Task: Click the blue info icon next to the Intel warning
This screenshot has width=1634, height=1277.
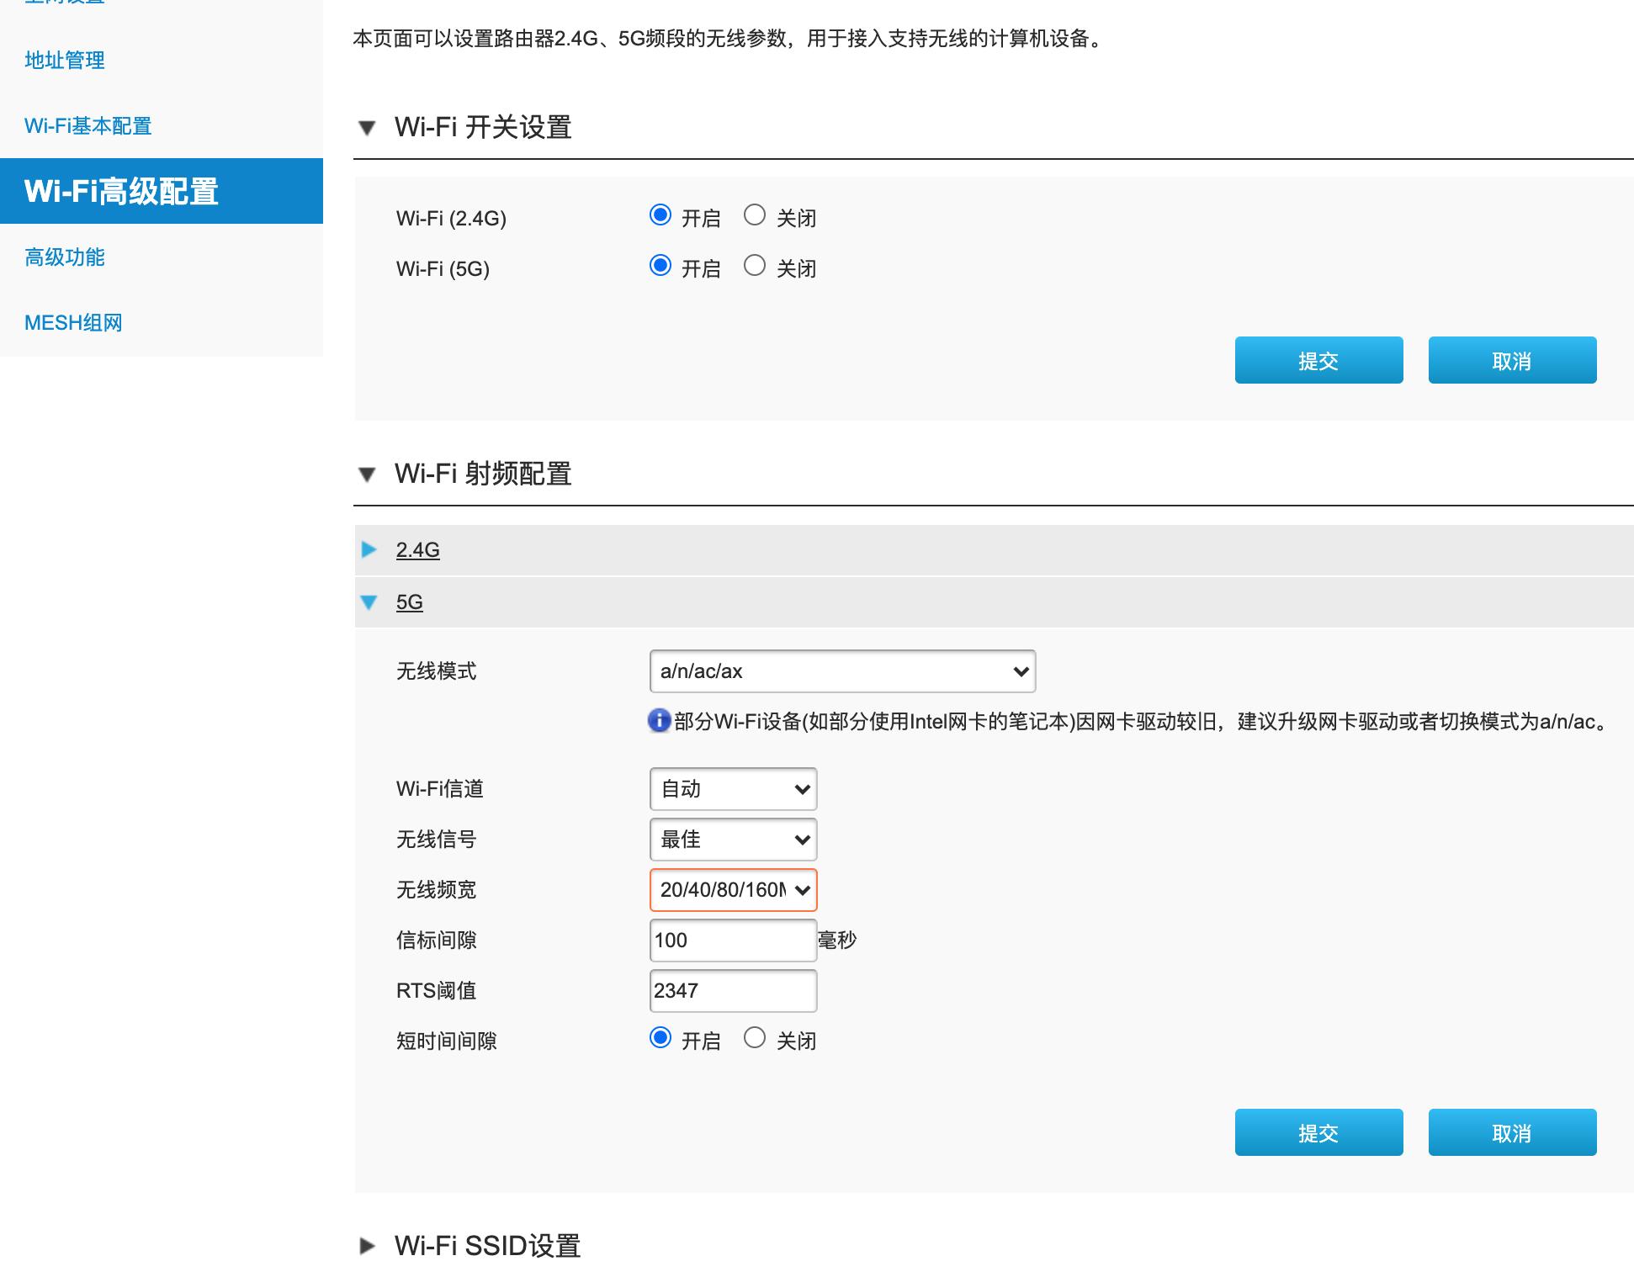Action: [659, 722]
